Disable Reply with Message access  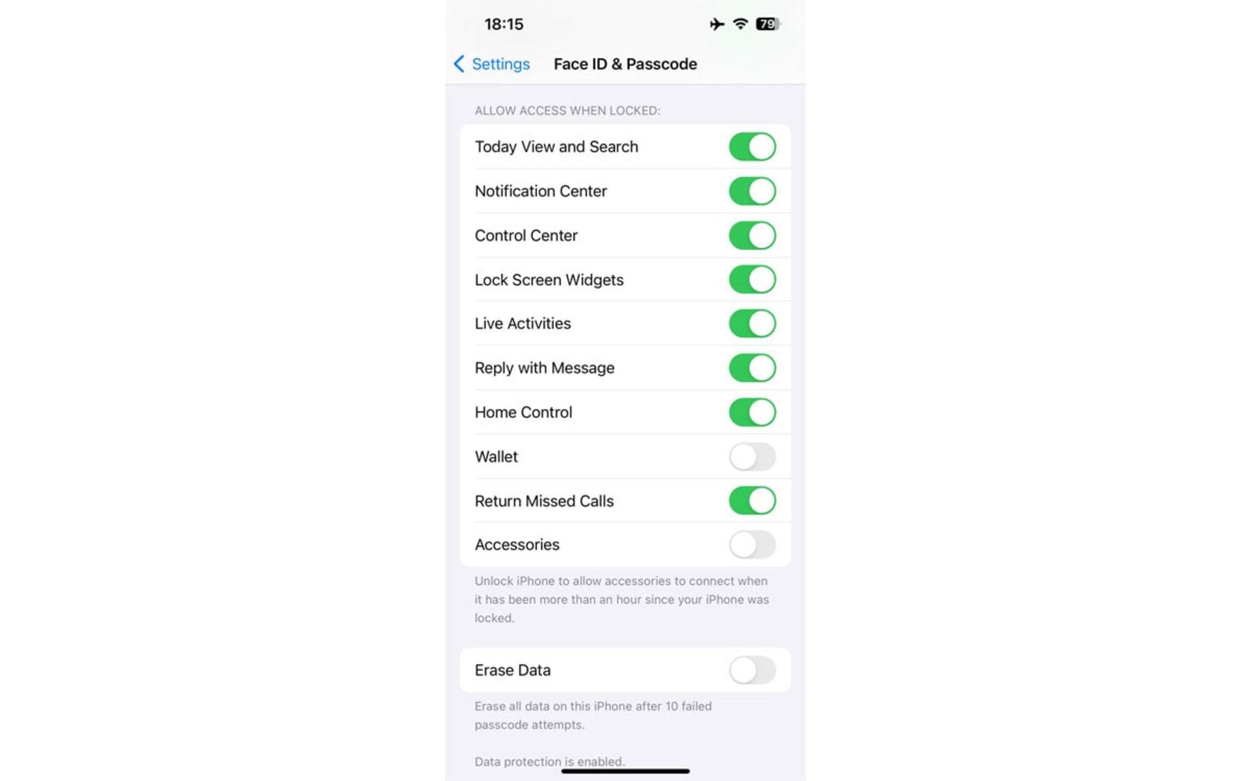(752, 368)
